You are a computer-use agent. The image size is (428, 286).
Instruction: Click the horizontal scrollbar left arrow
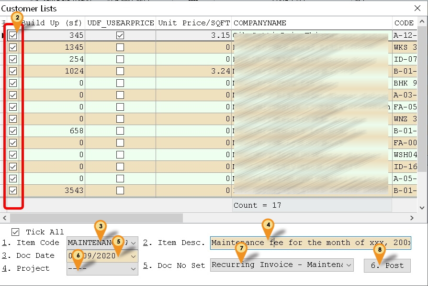(4, 218)
